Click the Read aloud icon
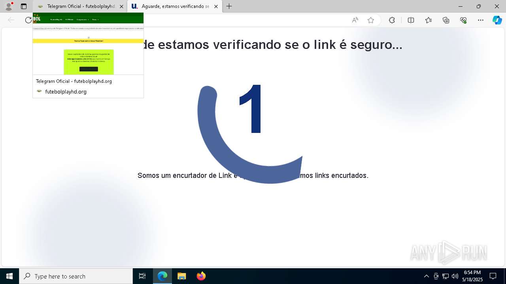This screenshot has height=284, width=506. point(355,20)
